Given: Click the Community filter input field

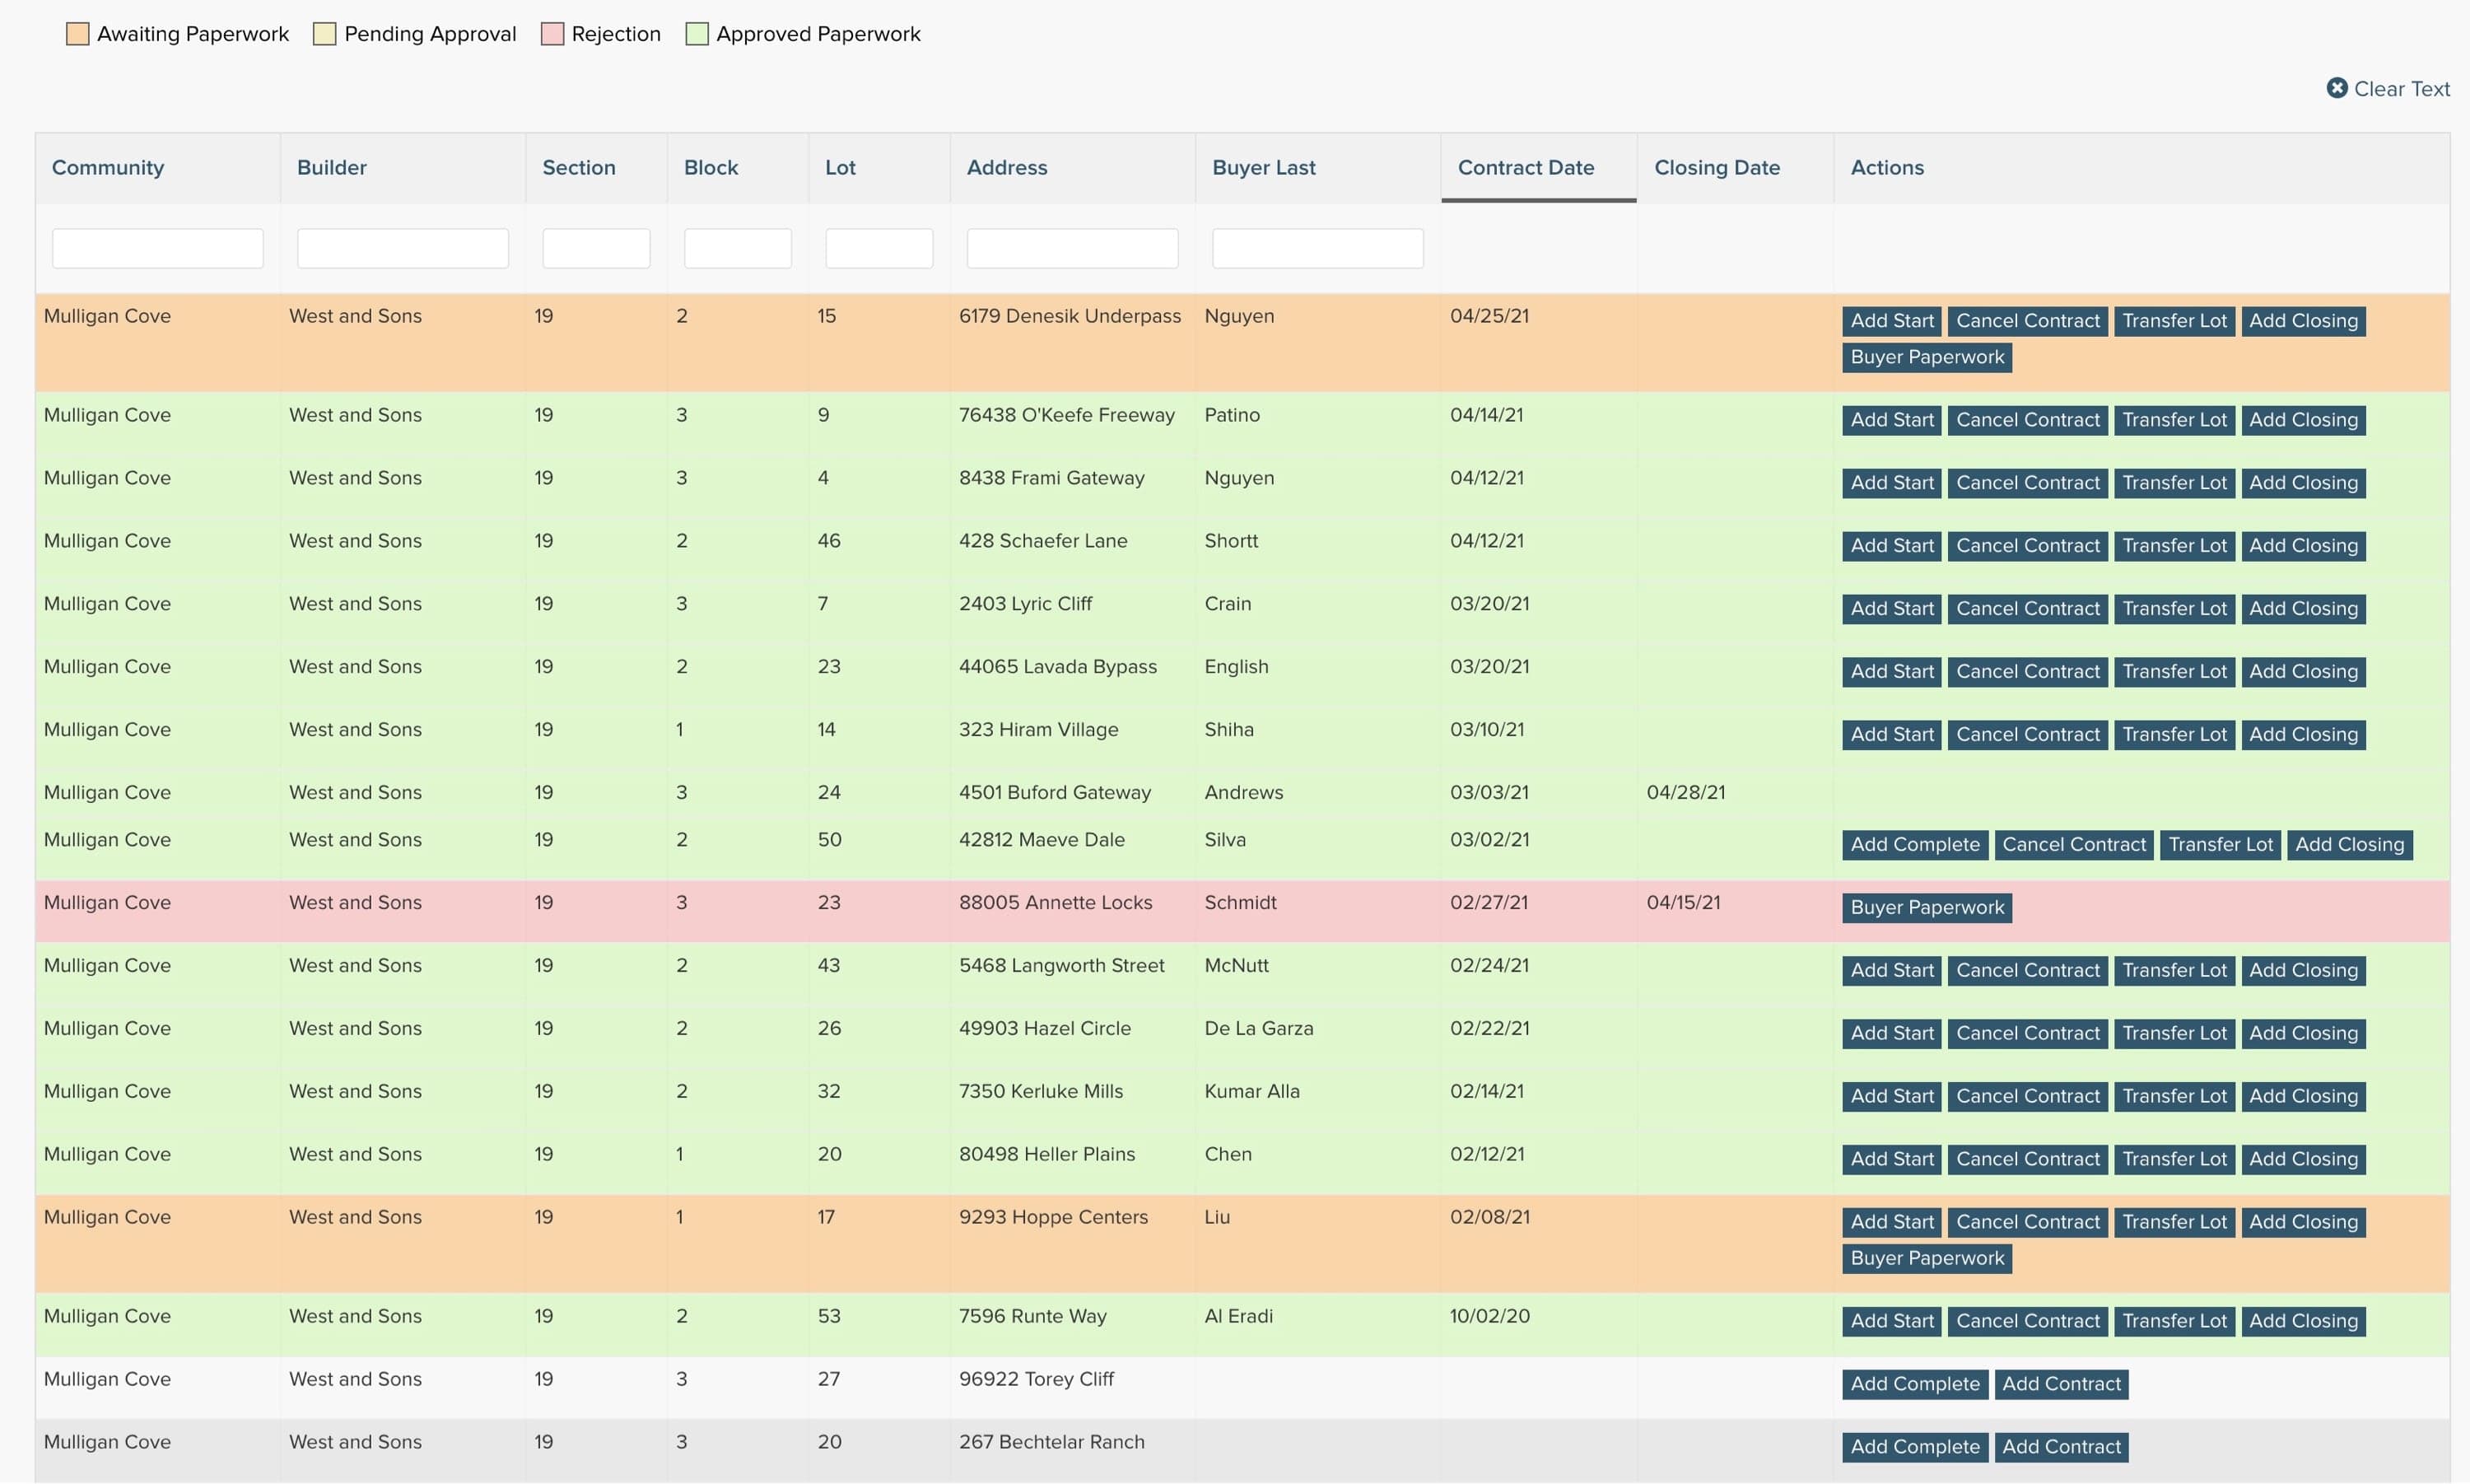Looking at the screenshot, I should coord(158,248).
